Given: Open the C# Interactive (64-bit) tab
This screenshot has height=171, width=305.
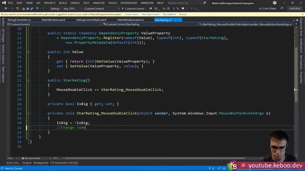Looking at the screenshot, I should tap(64, 163).
